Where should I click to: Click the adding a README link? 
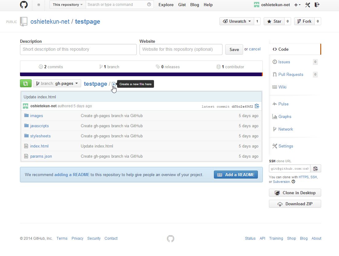pos(72,175)
